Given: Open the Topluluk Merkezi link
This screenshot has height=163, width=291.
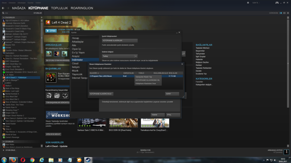Looking at the screenshot, I should coord(202,48).
